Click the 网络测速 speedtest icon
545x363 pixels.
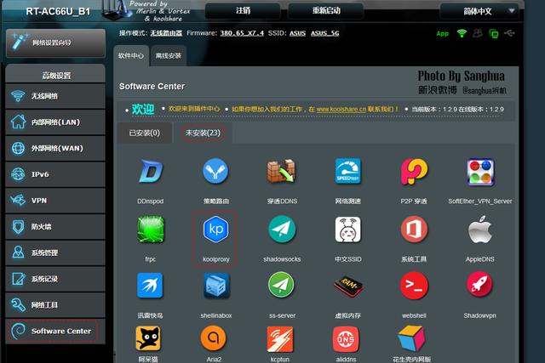(x=347, y=173)
